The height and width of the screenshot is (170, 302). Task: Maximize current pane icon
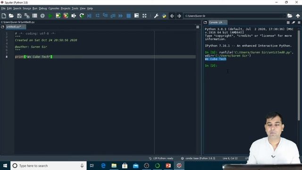click(x=136, y=16)
